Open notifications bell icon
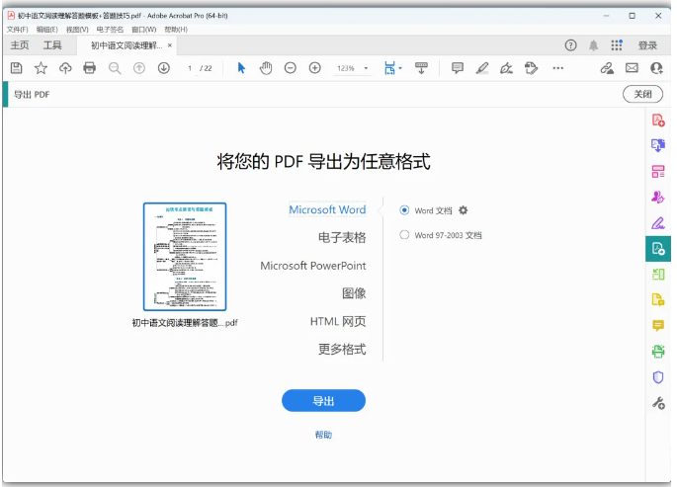677x487 pixels. [x=594, y=45]
